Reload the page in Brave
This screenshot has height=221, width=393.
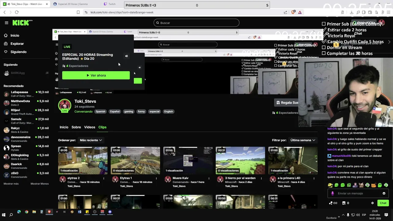pos(17,12)
